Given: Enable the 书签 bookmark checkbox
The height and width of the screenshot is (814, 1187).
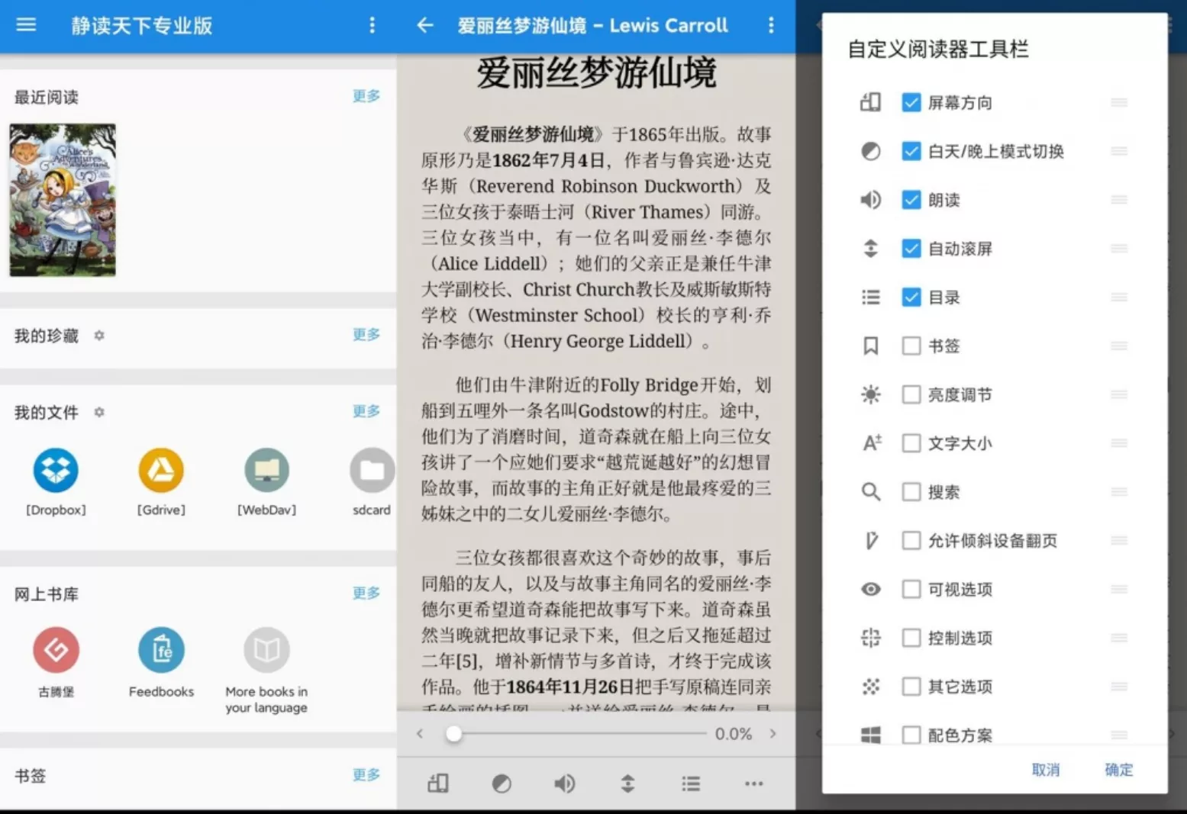Looking at the screenshot, I should coord(911,346).
